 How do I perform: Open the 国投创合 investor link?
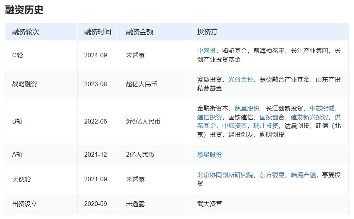272,117
